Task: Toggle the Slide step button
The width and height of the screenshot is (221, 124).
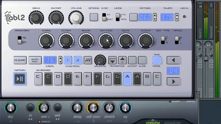Action: pos(142,60)
